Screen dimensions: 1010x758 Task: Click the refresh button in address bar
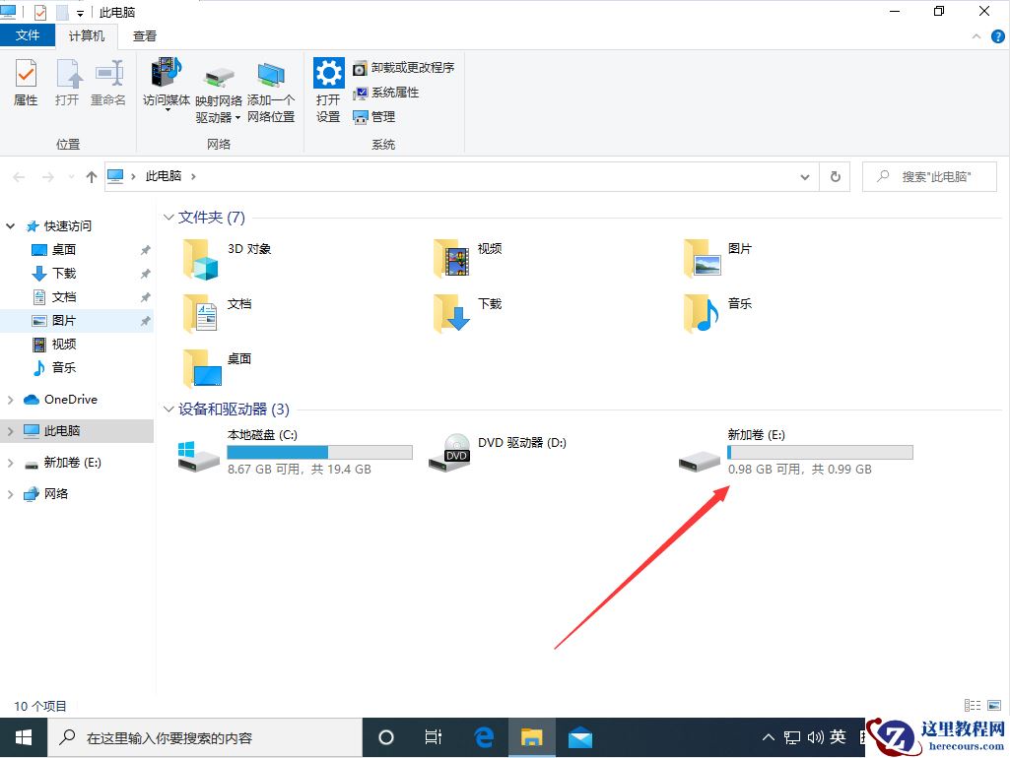(x=835, y=176)
